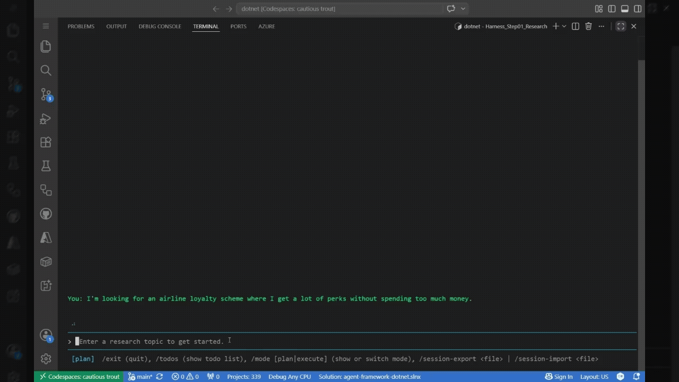Click the Layout: US status entry
679x382 pixels.
click(x=594, y=377)
